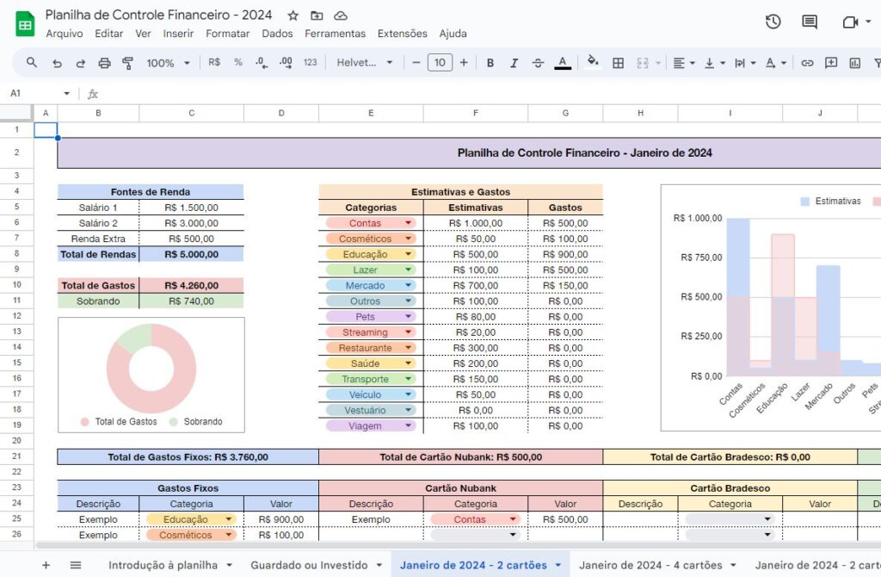Click the print icon in toolbar
Viewport: 881px width, 577px height.
(105, 63)
